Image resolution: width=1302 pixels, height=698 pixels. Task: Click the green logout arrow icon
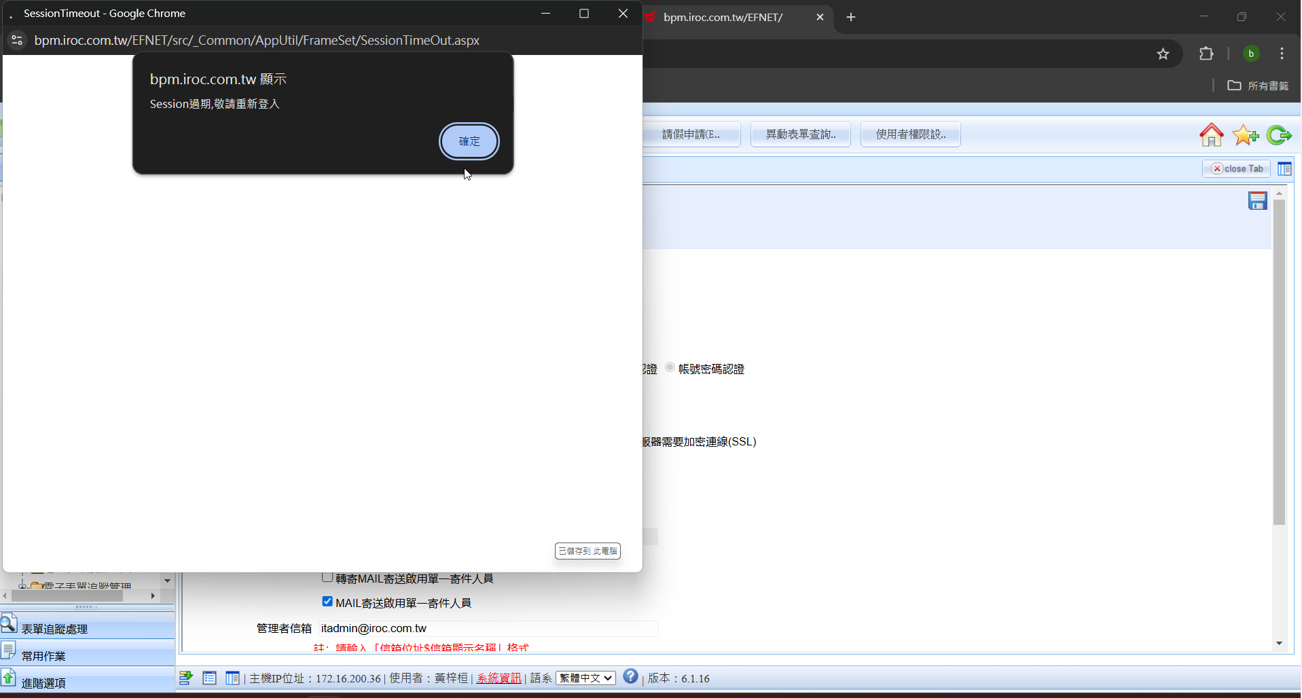1279,135
